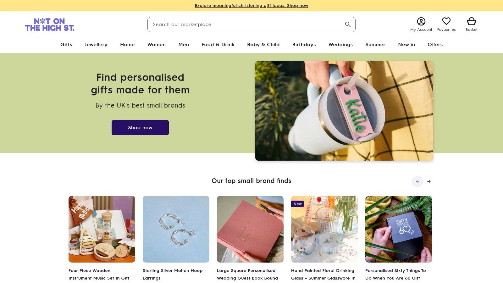Go to next carousel items arrow

point(429,181)
